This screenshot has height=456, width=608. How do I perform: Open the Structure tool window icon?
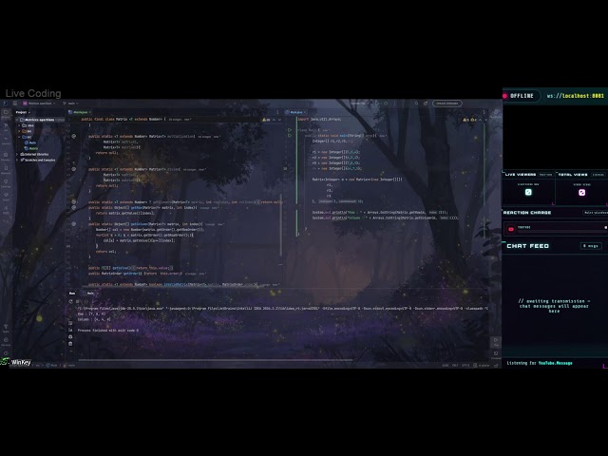[6, 155]
